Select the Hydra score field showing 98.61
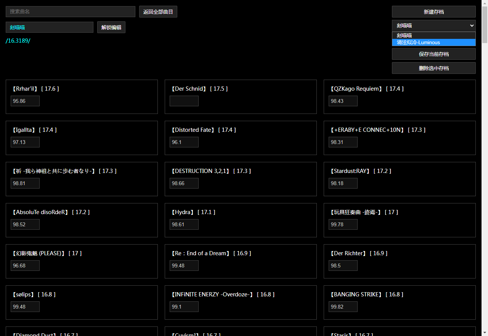The image size is (488, 336). point(184,224)
